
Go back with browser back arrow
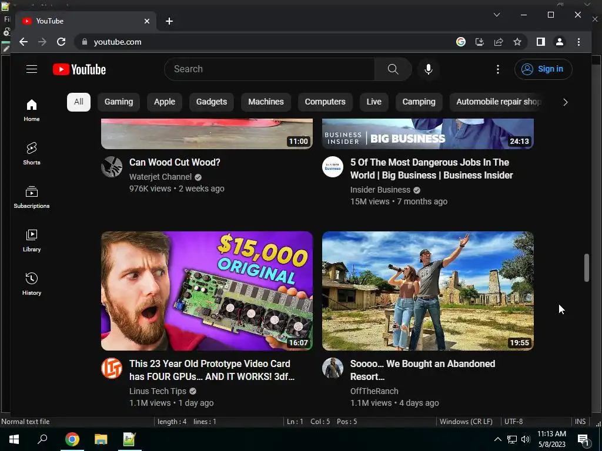[24, 42]
